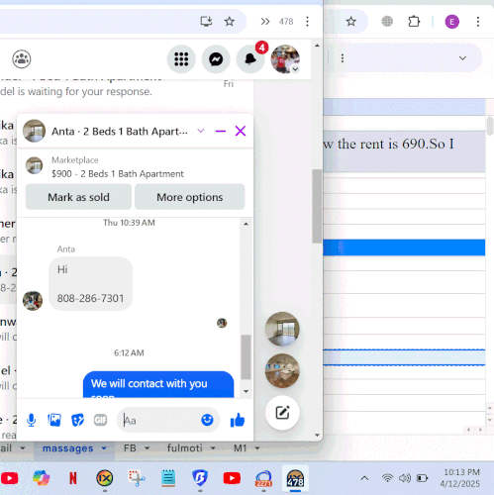
Task: Click More options button
Action: pyautogui.click(x=190, y=197)
